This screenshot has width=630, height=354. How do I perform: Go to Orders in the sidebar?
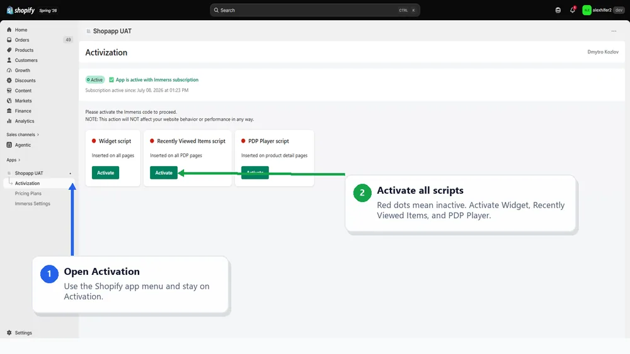click(22, 40)
